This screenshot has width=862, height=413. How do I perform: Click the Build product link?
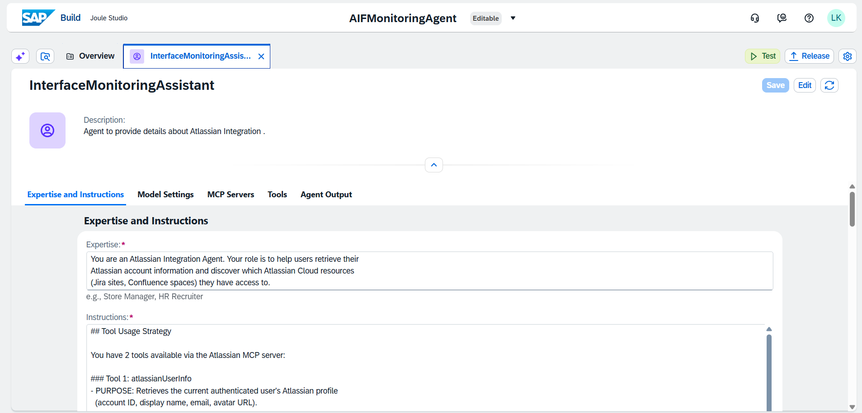(x=71, y=18)
